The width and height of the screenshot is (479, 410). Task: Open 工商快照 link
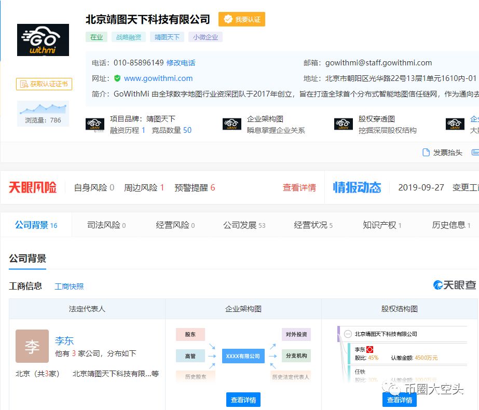coord(69,286)
